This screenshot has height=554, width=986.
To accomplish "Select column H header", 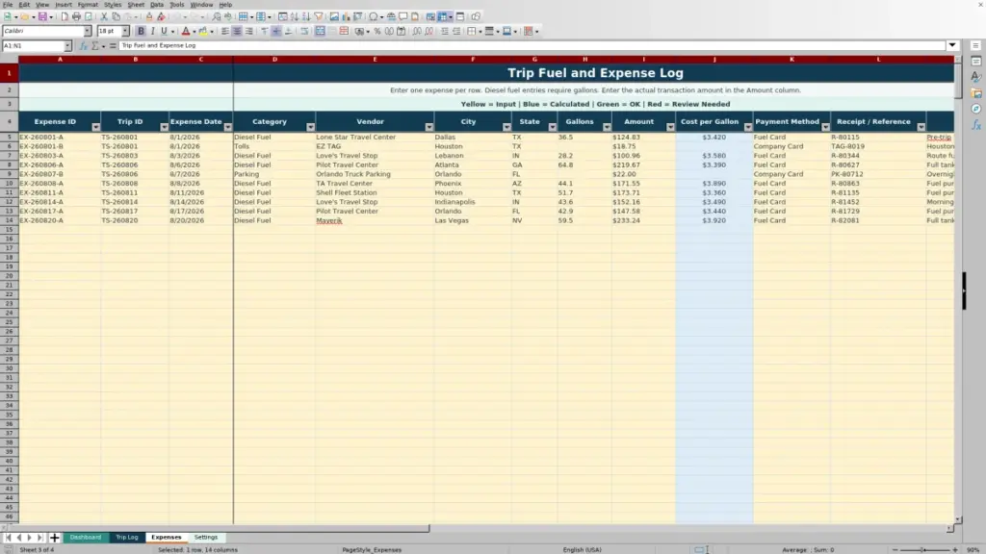I will [584, 59].
